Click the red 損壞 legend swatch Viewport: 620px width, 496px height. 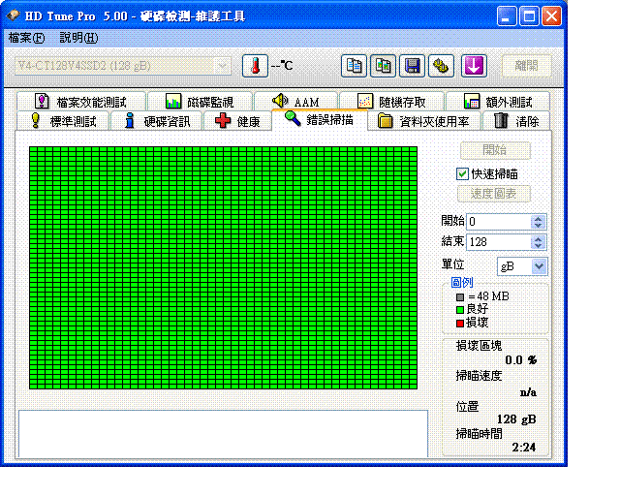(460, 324)
